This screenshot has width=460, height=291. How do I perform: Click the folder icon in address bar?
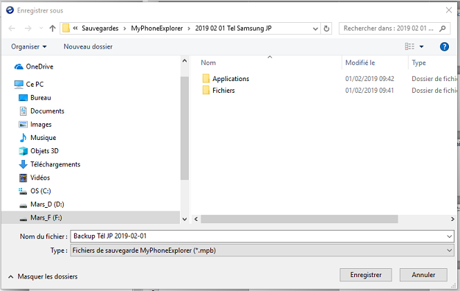[x=66, y=28]
